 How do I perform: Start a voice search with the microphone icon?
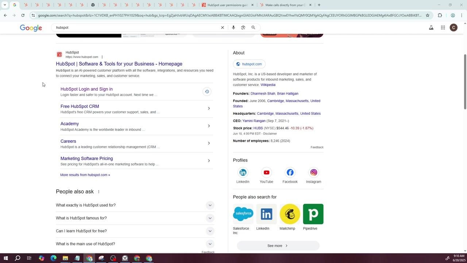click(233, 27)
